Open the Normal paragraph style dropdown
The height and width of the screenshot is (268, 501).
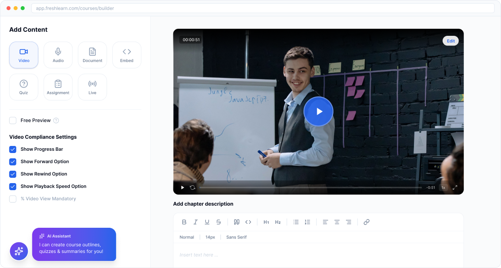point(186,237)
